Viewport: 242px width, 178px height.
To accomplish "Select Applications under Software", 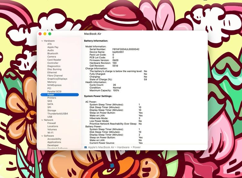I will point(54,142).
